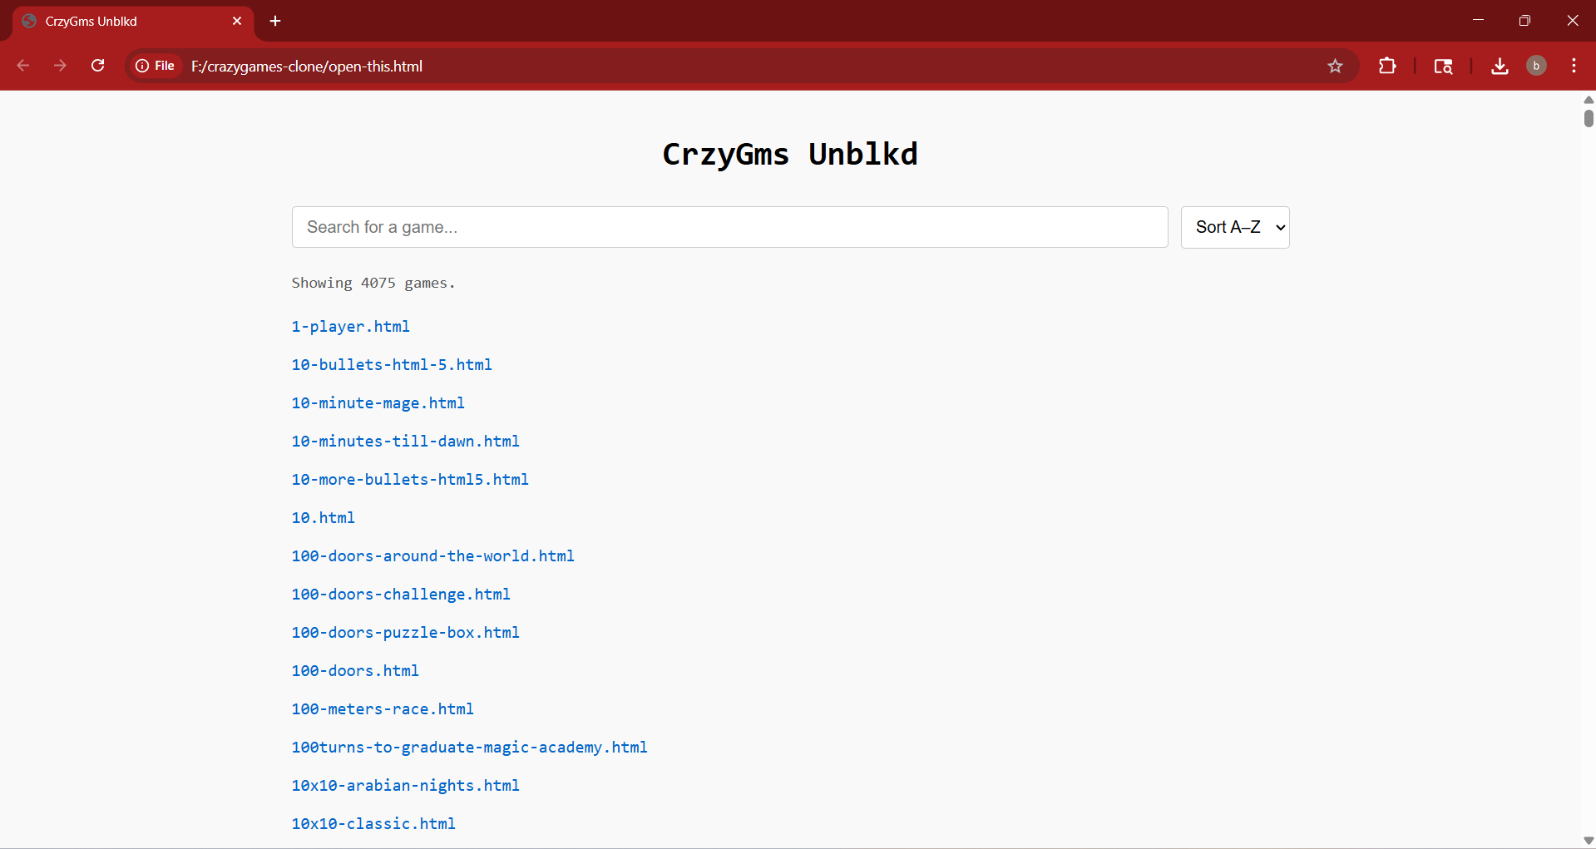The image size is (1596, 849).
Task: Click the browser forward arrow
Action: coord(60,66)
